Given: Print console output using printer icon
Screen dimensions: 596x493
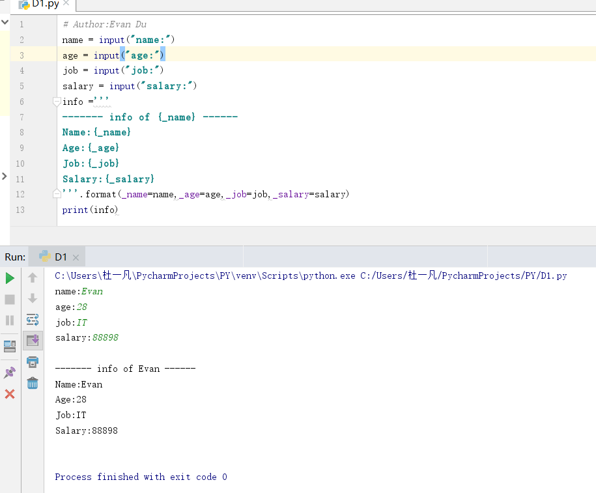Looking at the screenshot, I should 33,361.
